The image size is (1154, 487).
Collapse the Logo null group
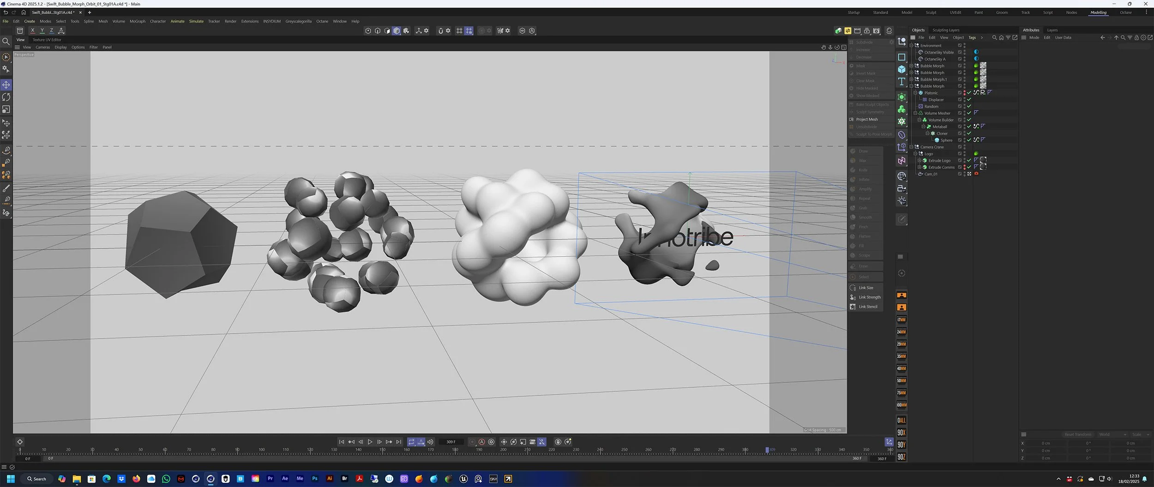point(915,154)
